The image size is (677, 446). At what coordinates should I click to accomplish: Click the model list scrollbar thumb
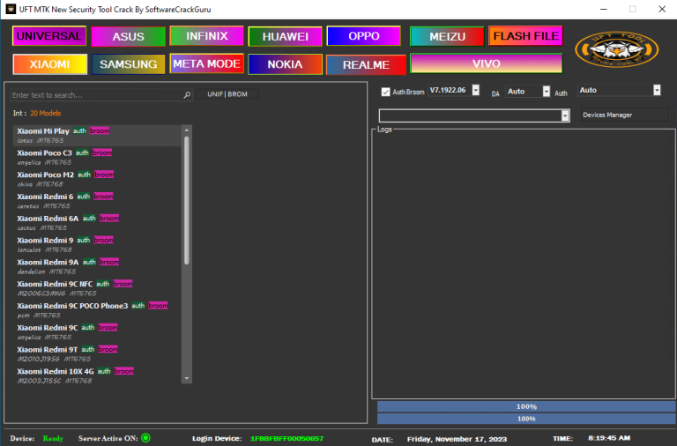pyautogui.click(x=187, y=200)
